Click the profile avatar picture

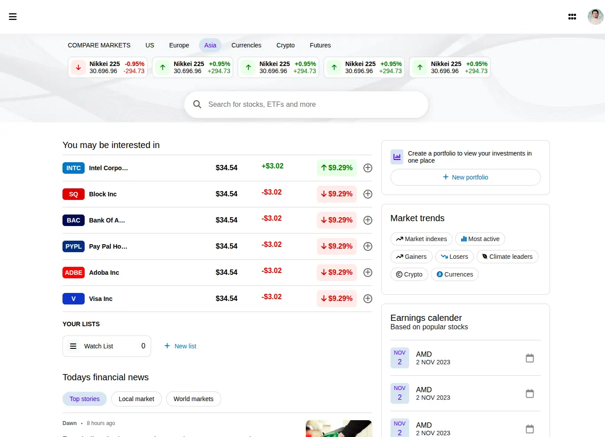(x=595, y=16)
